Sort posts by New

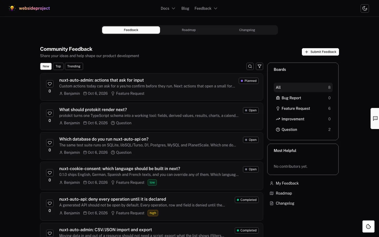46,66
